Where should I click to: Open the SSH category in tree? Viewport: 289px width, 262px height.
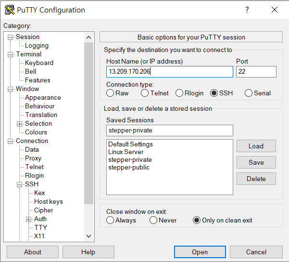coord(32,184)
